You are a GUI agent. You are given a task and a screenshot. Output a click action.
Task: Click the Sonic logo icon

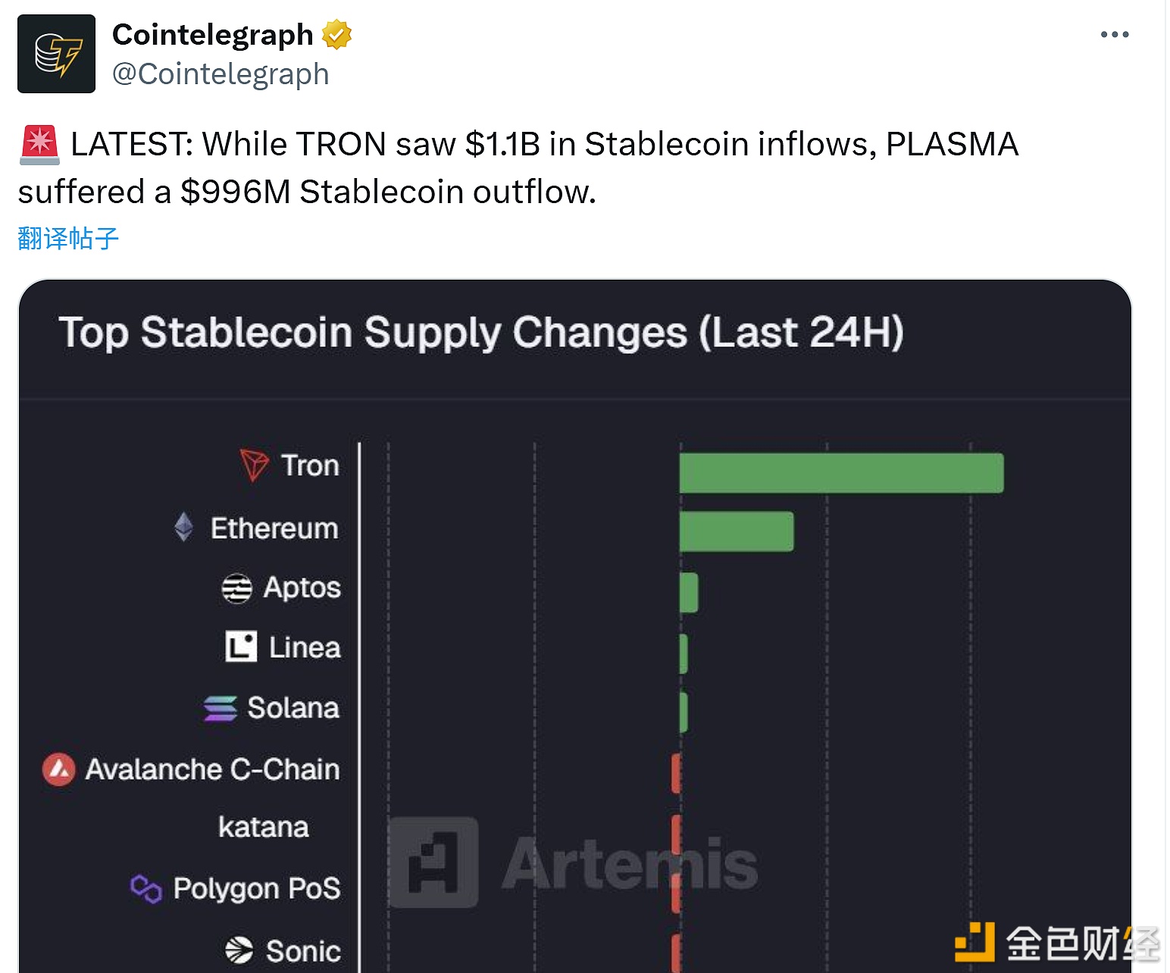tap(239, 950)
